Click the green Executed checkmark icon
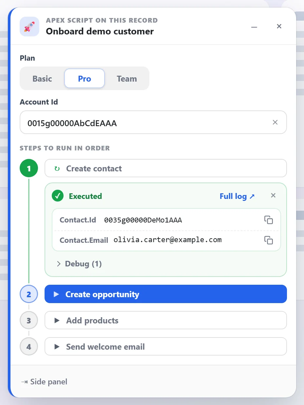This screenshot has height=405, width=304. (x=58, y=196)
